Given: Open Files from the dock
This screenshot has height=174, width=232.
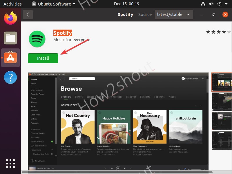Looking at the screenshot, I should coord(10,38).
